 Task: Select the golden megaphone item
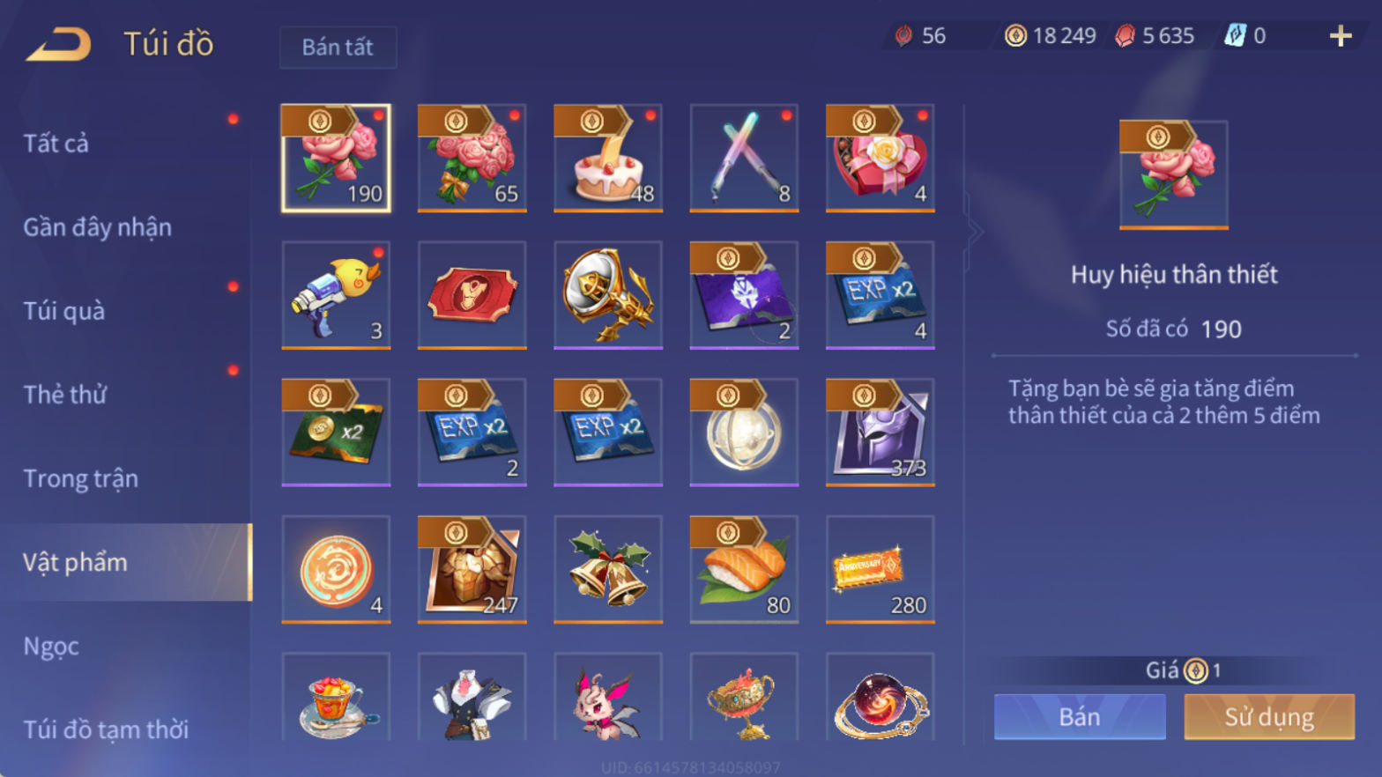click(608, 295)
